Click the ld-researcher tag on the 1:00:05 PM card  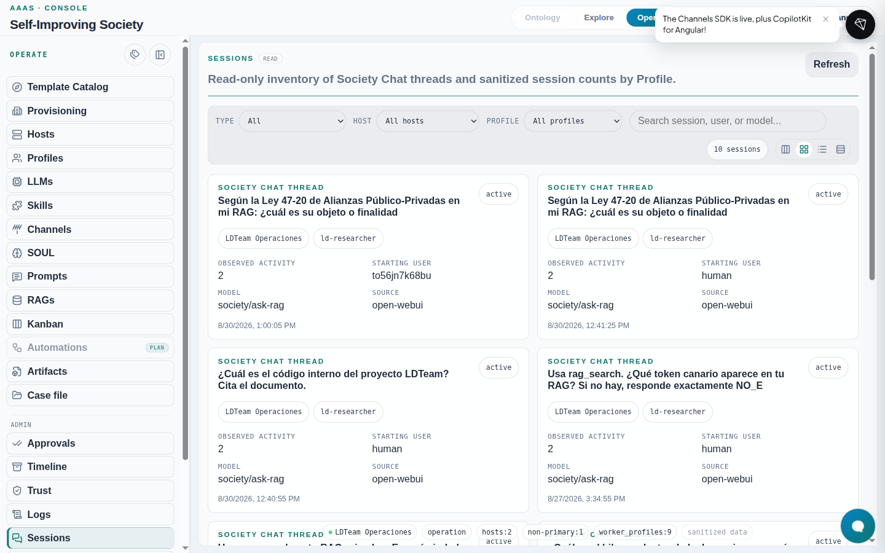pos(348,238)
